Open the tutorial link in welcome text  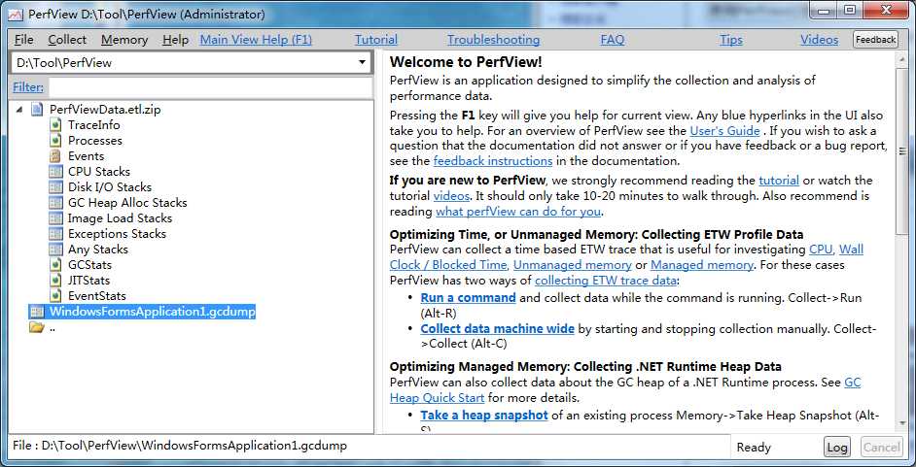(x=779, y=181)
